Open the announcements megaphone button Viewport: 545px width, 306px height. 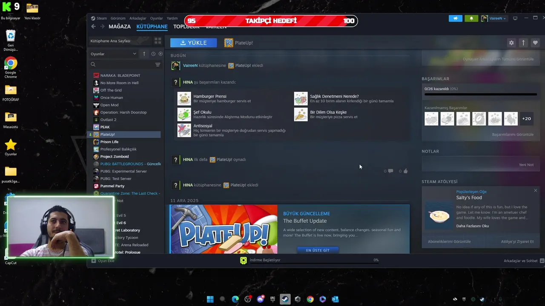coord(455,18)
